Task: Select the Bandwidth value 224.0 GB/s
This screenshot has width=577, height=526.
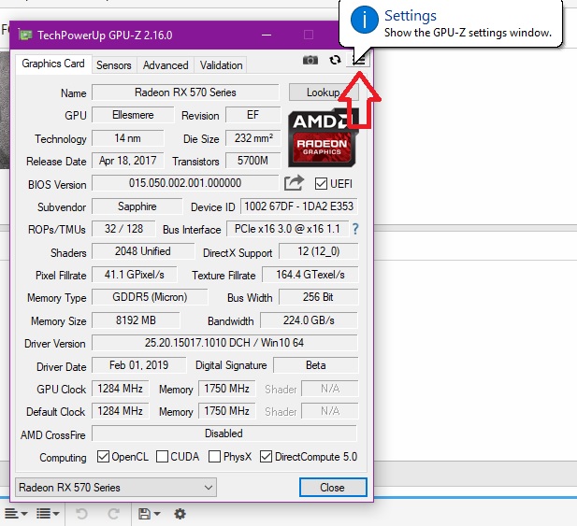Action: (x=309, y=320)
